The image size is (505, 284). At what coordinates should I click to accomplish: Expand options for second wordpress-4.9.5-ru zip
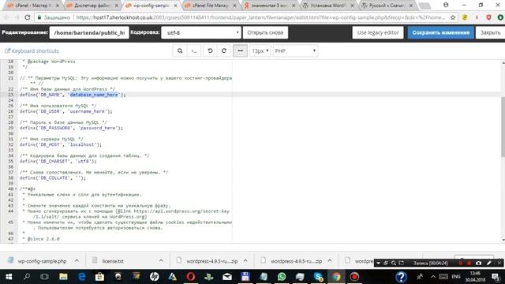(x=330, y=261)
